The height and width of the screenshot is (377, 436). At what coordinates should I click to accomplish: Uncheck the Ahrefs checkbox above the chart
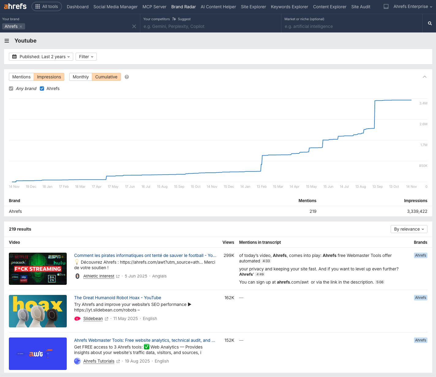click(42, 89)
